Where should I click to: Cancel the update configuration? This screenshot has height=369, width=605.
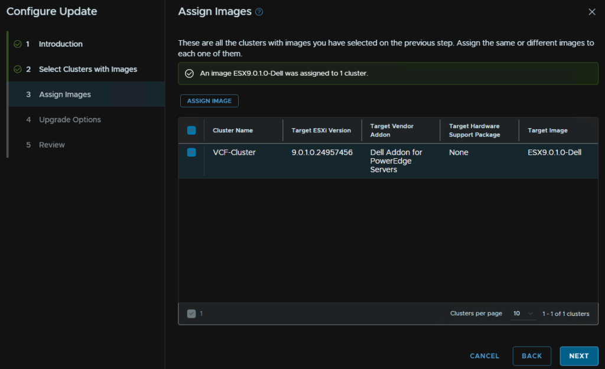coord(484,356)
